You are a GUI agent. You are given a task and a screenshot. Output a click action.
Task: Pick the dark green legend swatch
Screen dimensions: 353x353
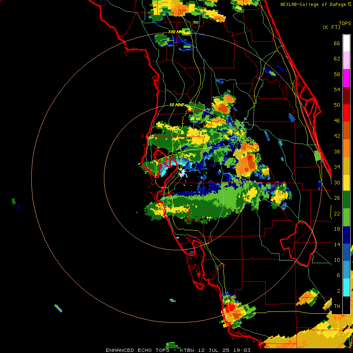pos(346,200)
